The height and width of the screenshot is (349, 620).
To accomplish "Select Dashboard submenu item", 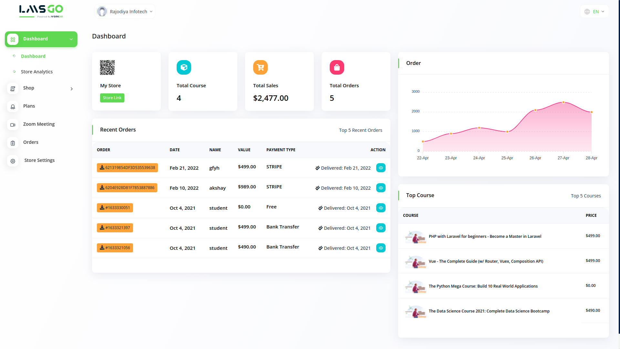I will click(x=33, y=56).
